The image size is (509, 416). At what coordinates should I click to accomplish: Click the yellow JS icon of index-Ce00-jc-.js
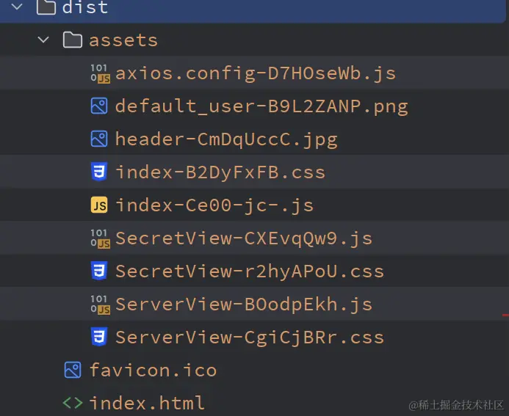pos(99,205)
